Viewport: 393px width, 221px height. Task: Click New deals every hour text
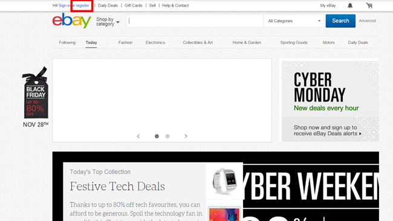pyautogui.click(x=326, y=108)
